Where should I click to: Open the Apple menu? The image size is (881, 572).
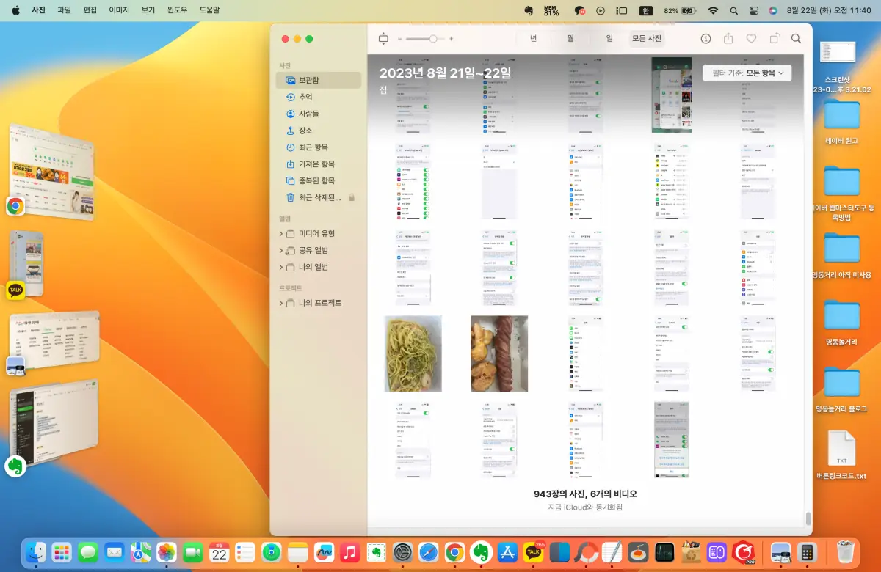point(15,10)
